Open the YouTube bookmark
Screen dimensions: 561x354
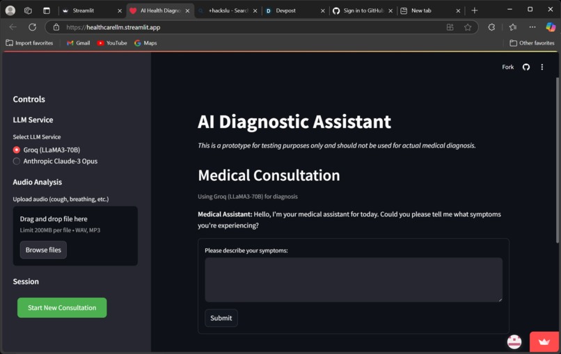pyautogui.click(x=112, y=43)
